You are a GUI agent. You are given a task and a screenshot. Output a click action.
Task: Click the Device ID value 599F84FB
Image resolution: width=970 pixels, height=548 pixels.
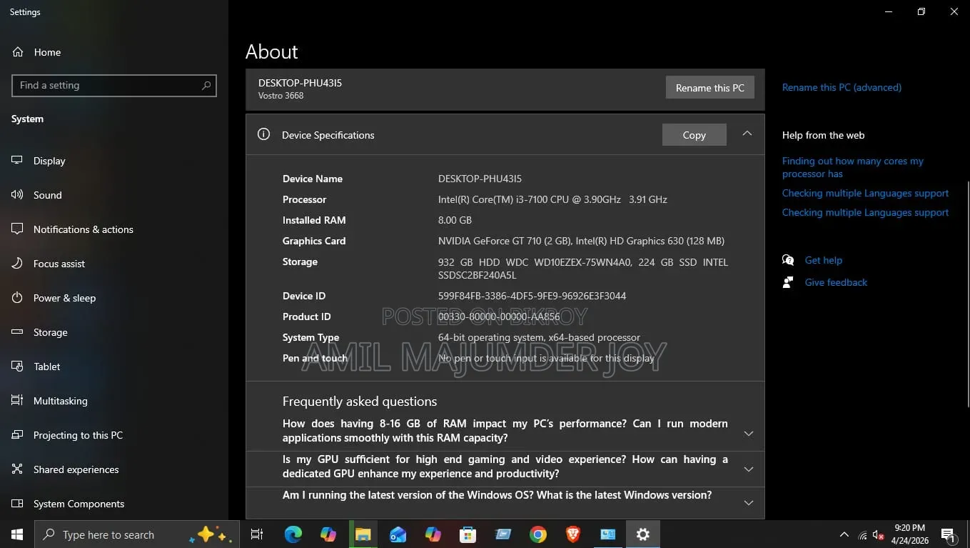(532, 296)
